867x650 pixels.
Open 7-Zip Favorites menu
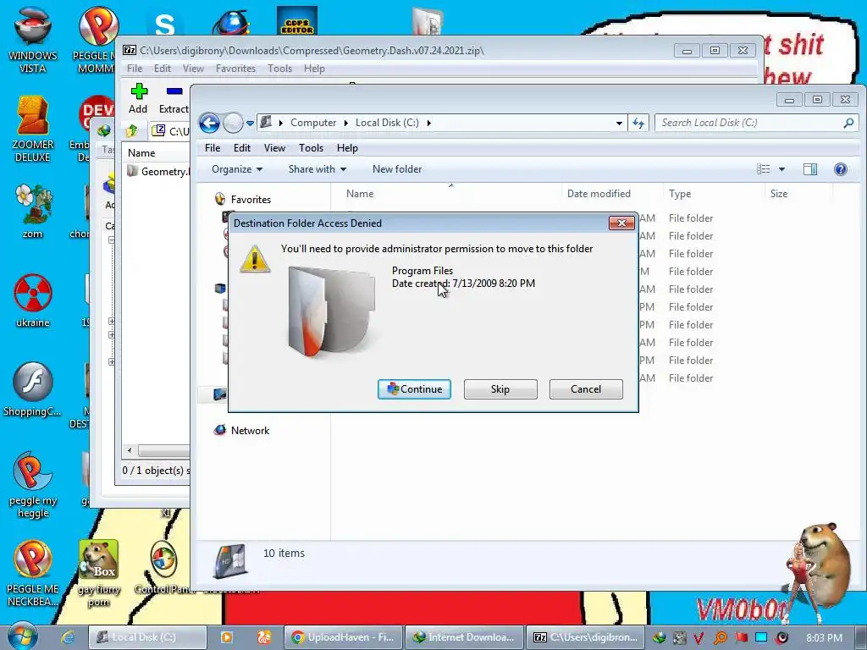point(235,69)
